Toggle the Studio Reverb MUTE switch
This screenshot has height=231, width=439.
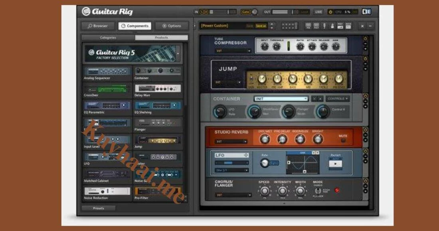[343, 140]
